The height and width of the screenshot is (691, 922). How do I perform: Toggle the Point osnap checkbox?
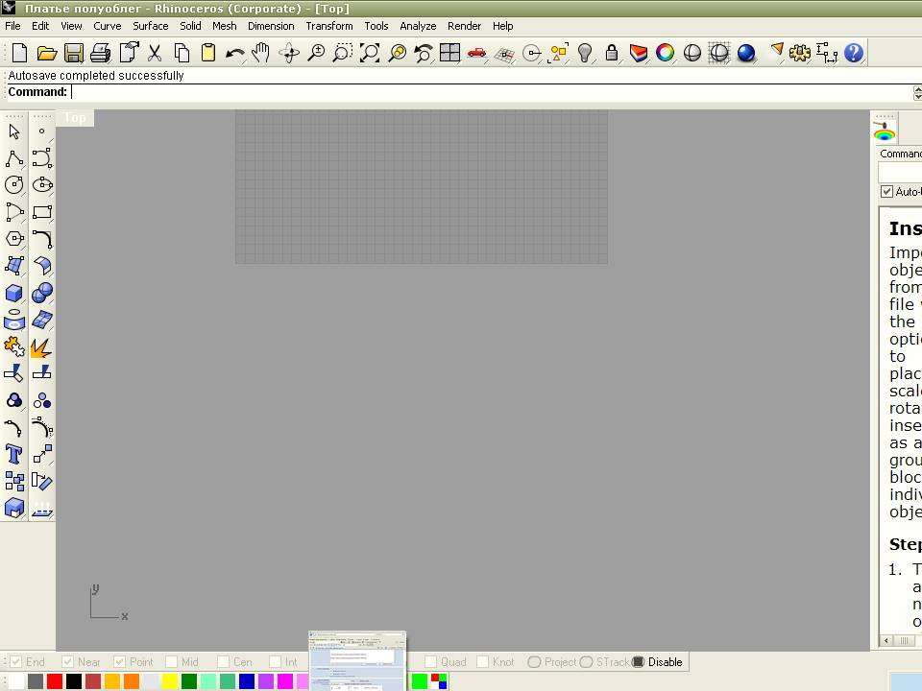pos(119,661)
